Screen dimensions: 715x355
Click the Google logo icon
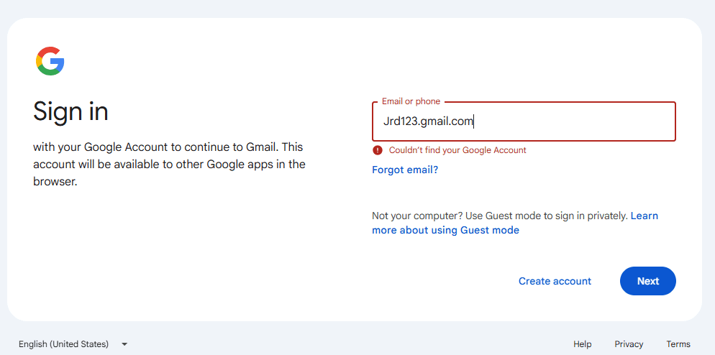pos(50,61)
